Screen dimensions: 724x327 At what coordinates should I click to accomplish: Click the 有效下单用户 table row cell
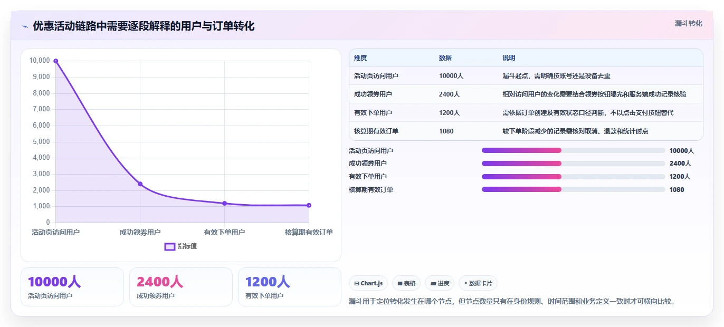(392, 113)
